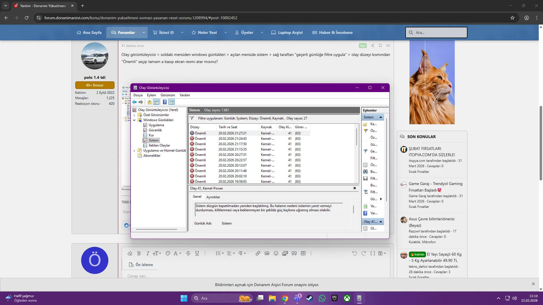Click the Ön izleme preview button

tap(141, 265)
